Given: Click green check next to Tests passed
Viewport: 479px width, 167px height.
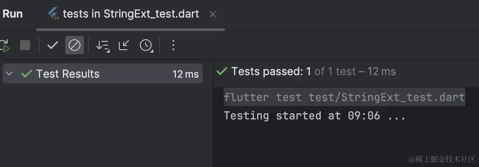Looking at the screenshot, I should point(221,72).
